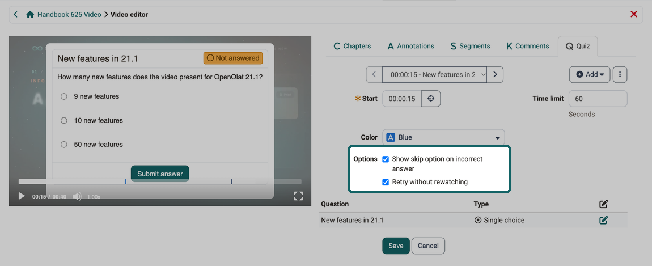Click the Start time field
The width and height of the screenshot is (652, 266).
tap(401, 99)
